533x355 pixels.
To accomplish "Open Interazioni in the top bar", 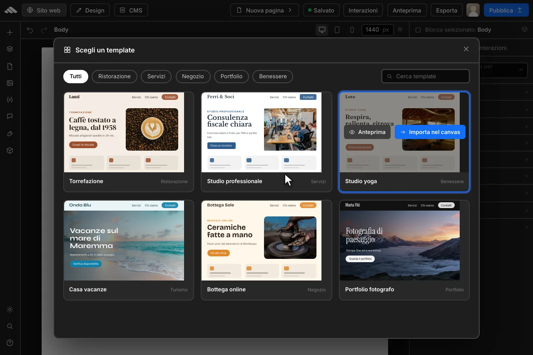I will (x=363, y=10).
